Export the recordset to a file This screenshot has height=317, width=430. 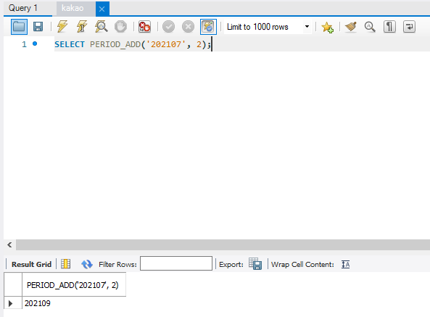click(x=255, y=264)
